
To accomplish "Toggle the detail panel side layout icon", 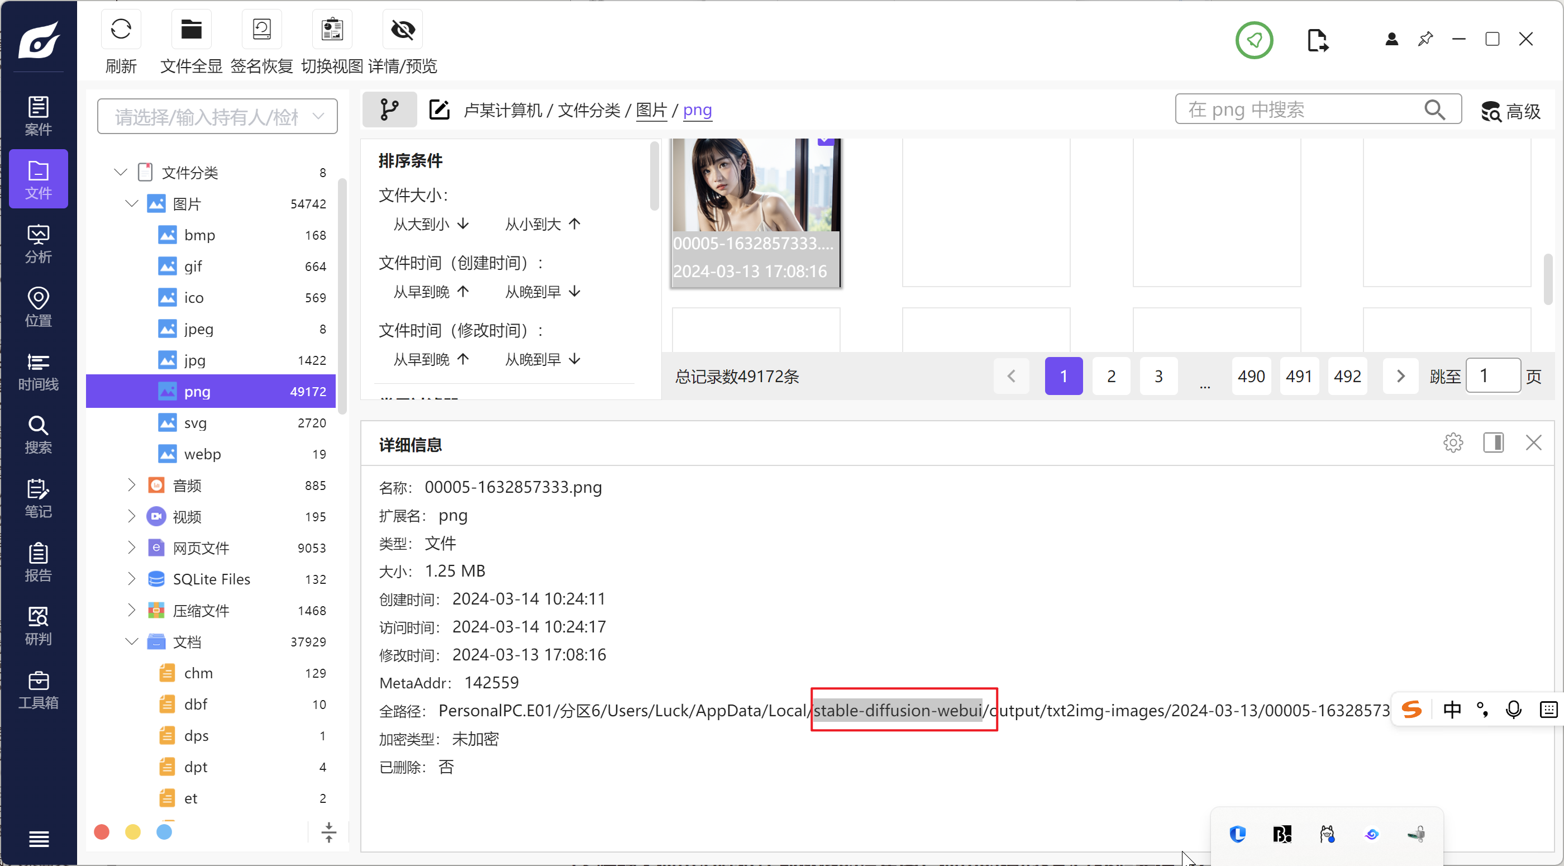I will click(1493, 442).
